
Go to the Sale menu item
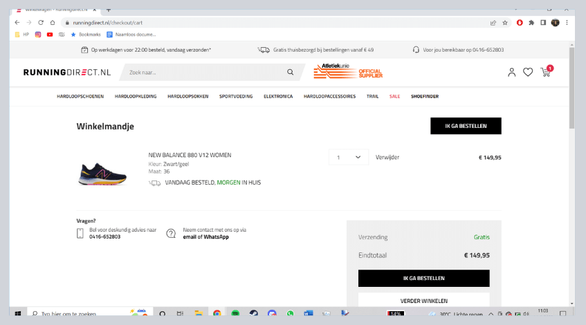pos(394,96)
